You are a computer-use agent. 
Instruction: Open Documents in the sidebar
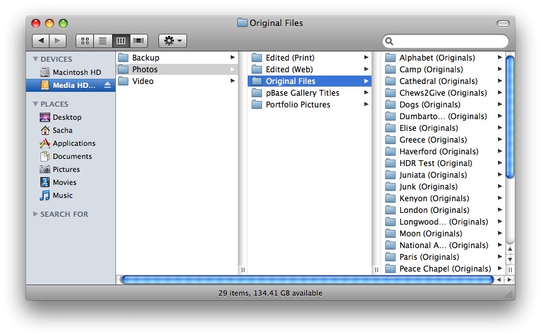click(66, 156)
